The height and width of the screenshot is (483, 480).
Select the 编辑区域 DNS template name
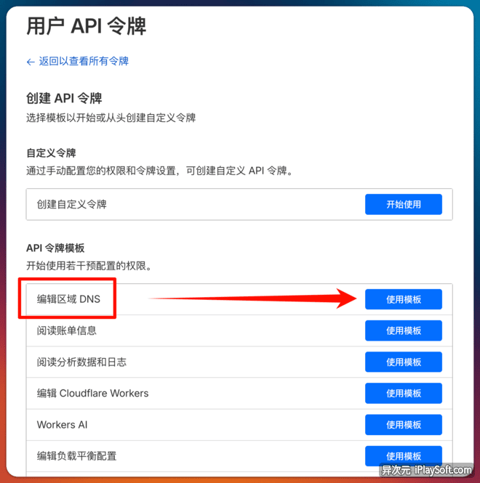click(x=68, y=299)
